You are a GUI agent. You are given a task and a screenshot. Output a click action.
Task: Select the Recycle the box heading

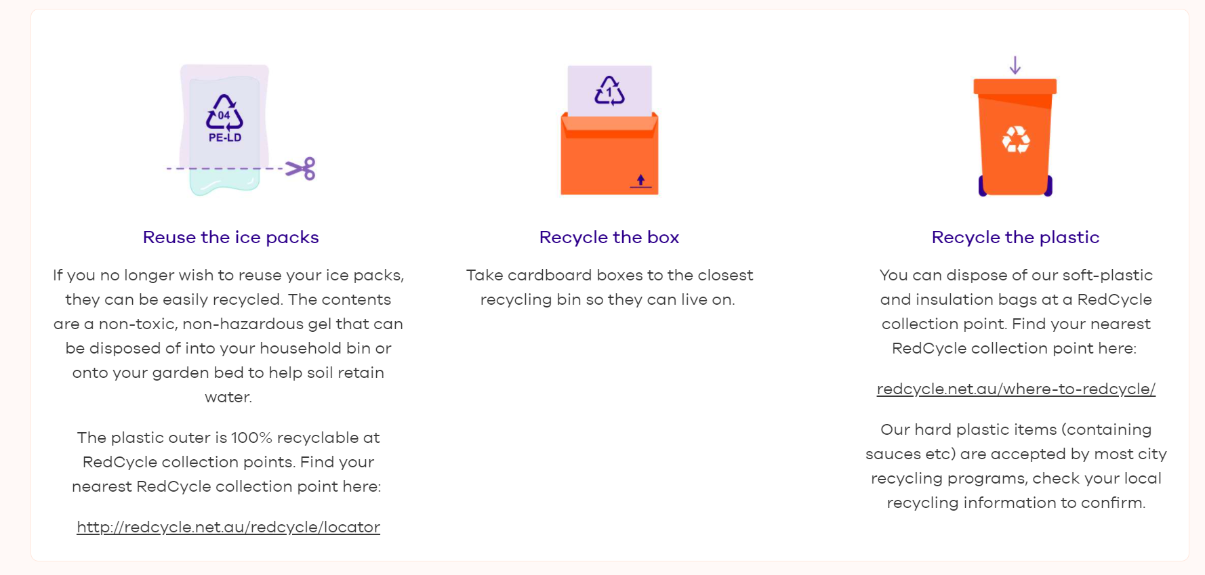pyautogui.click(x=609, y=237)
